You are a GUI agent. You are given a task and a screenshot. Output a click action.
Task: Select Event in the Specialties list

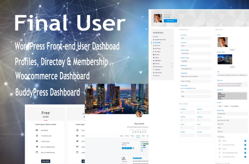click(x=220, y=98)
